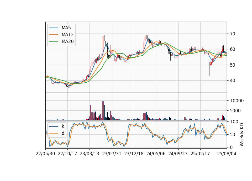Viewport: 252px width, 181px height.
Task: Click the blue k legend line sample
Action: [x=54, y=126]
